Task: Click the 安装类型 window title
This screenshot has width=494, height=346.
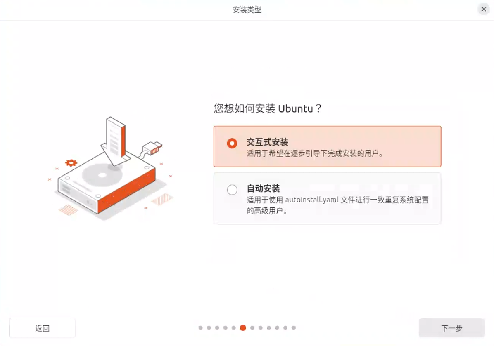Action: coord(247,10)
